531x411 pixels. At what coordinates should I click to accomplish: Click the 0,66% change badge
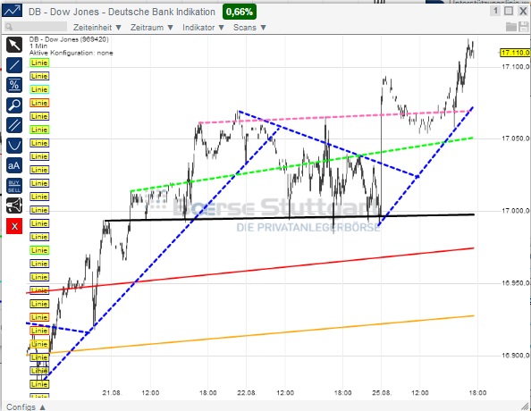click(240, 12)
